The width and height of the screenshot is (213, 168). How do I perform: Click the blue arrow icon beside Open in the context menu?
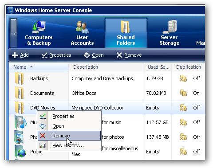coord(43,126)
